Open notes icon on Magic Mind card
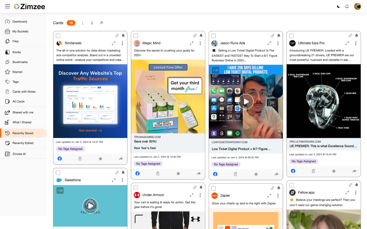 tap(158, 173)
